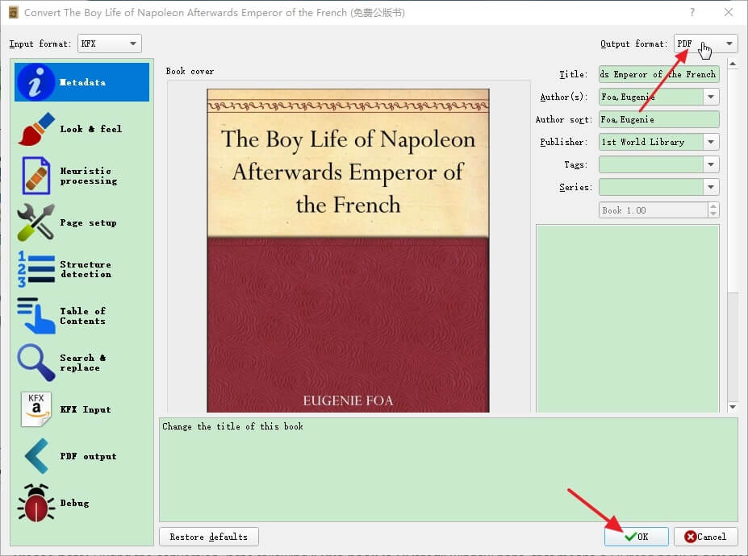This screenshot has width=748, height=556.
Task: Open Structure detection list icon
Action: pos(36,269)
